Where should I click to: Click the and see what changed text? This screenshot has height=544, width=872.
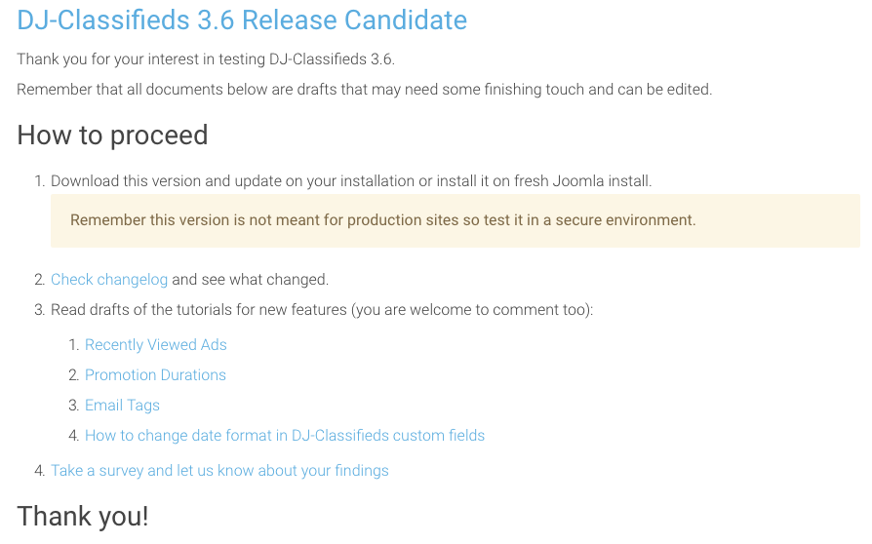pyautogui.click(x=251, y=280)
